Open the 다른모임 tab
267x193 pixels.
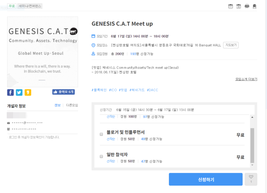(x=72, y=105)
